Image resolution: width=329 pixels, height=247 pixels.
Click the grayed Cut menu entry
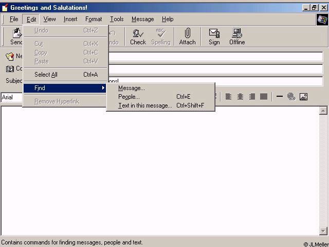pos(65,44)
